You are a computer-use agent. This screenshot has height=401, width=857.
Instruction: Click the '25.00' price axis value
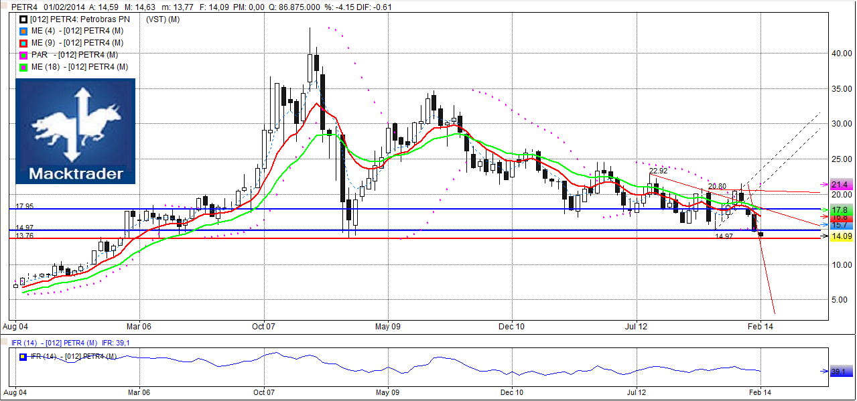pyautogui.click(x=841, y=159)
